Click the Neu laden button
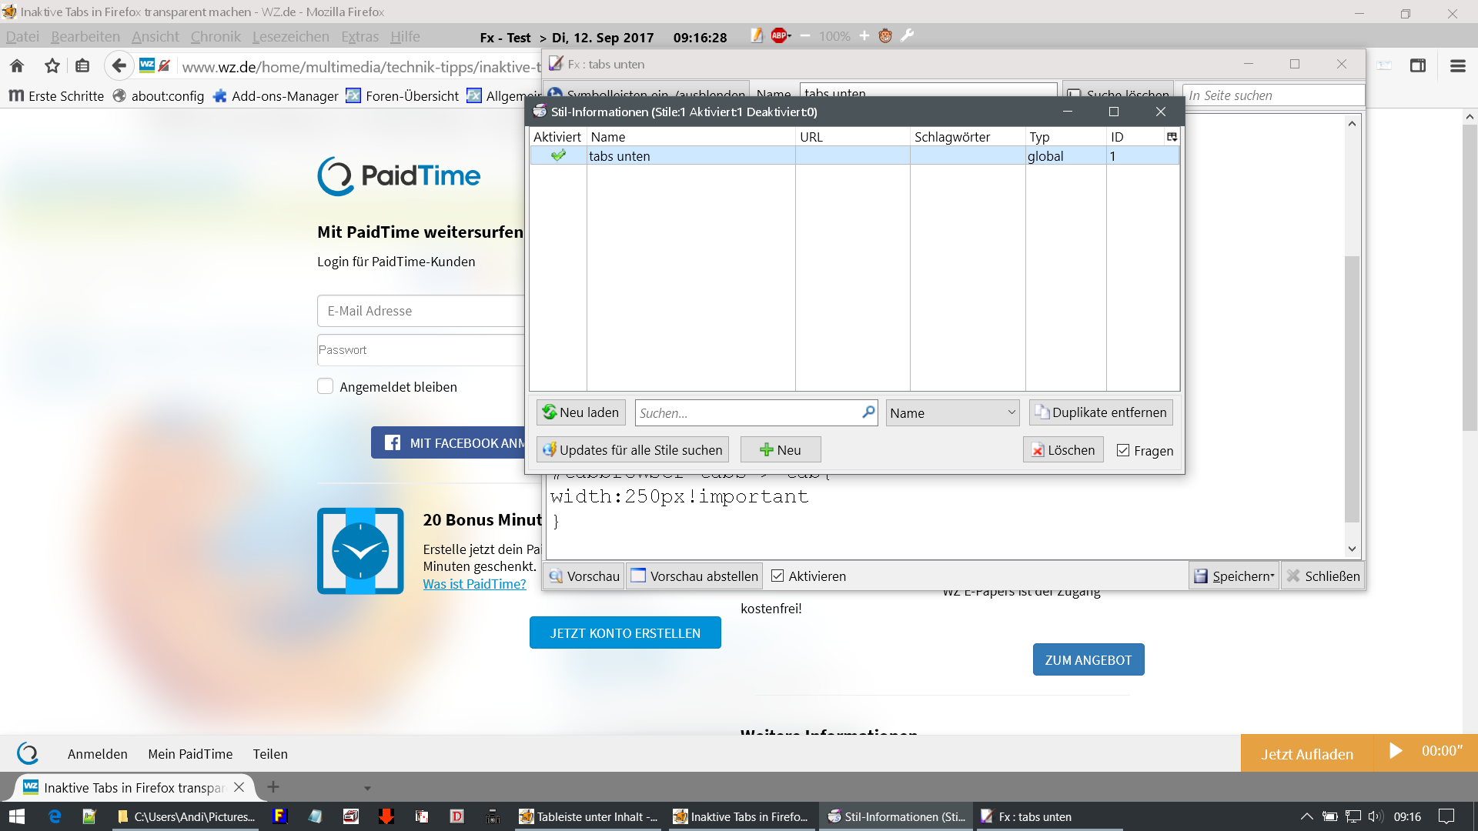 click(x=580, y=413)
